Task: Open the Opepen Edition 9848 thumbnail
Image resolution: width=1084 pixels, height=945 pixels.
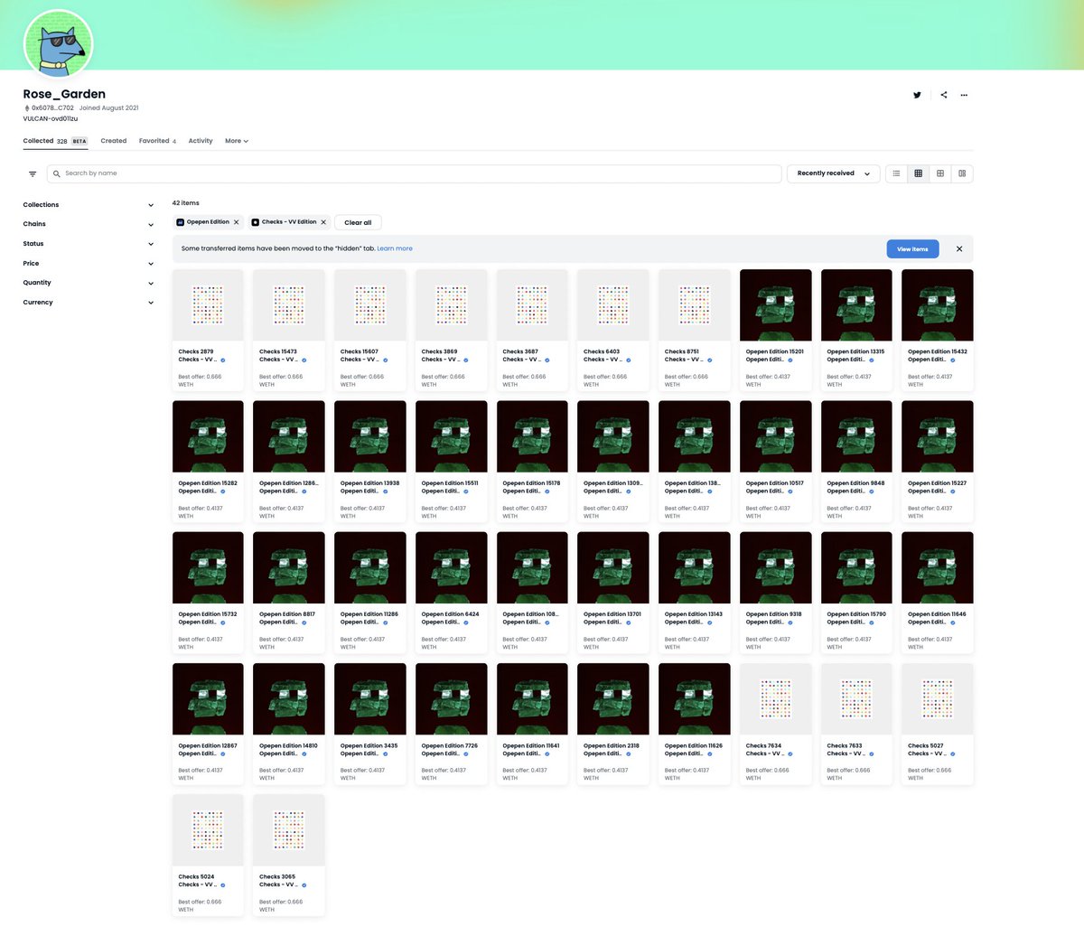Action: coord(856,436)
